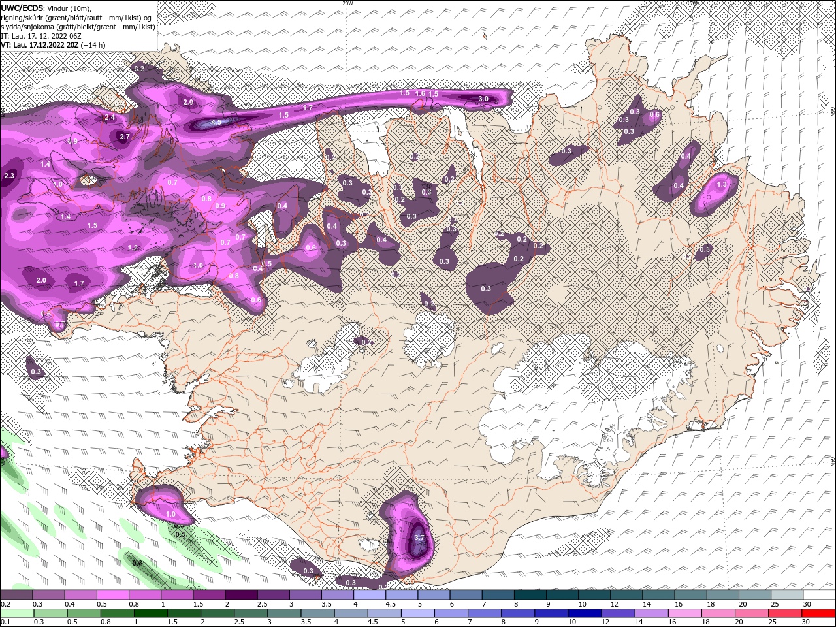Screen dimensions: 836x627
Task: Select white 30 swatch on upper scale
Action: pos(819,595)
